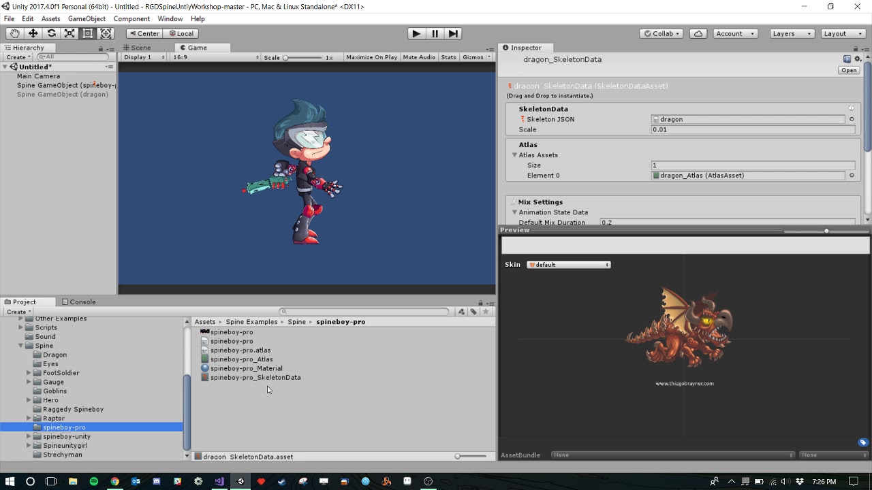This screenshot has width=872, height=490.
Task: Collapse the Animation State Data foldout
Action: click(515, 212)
